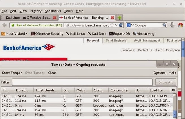This screenshot has height=119, width=185.
Task: Select the text/html request row
Action: [87, 115]
